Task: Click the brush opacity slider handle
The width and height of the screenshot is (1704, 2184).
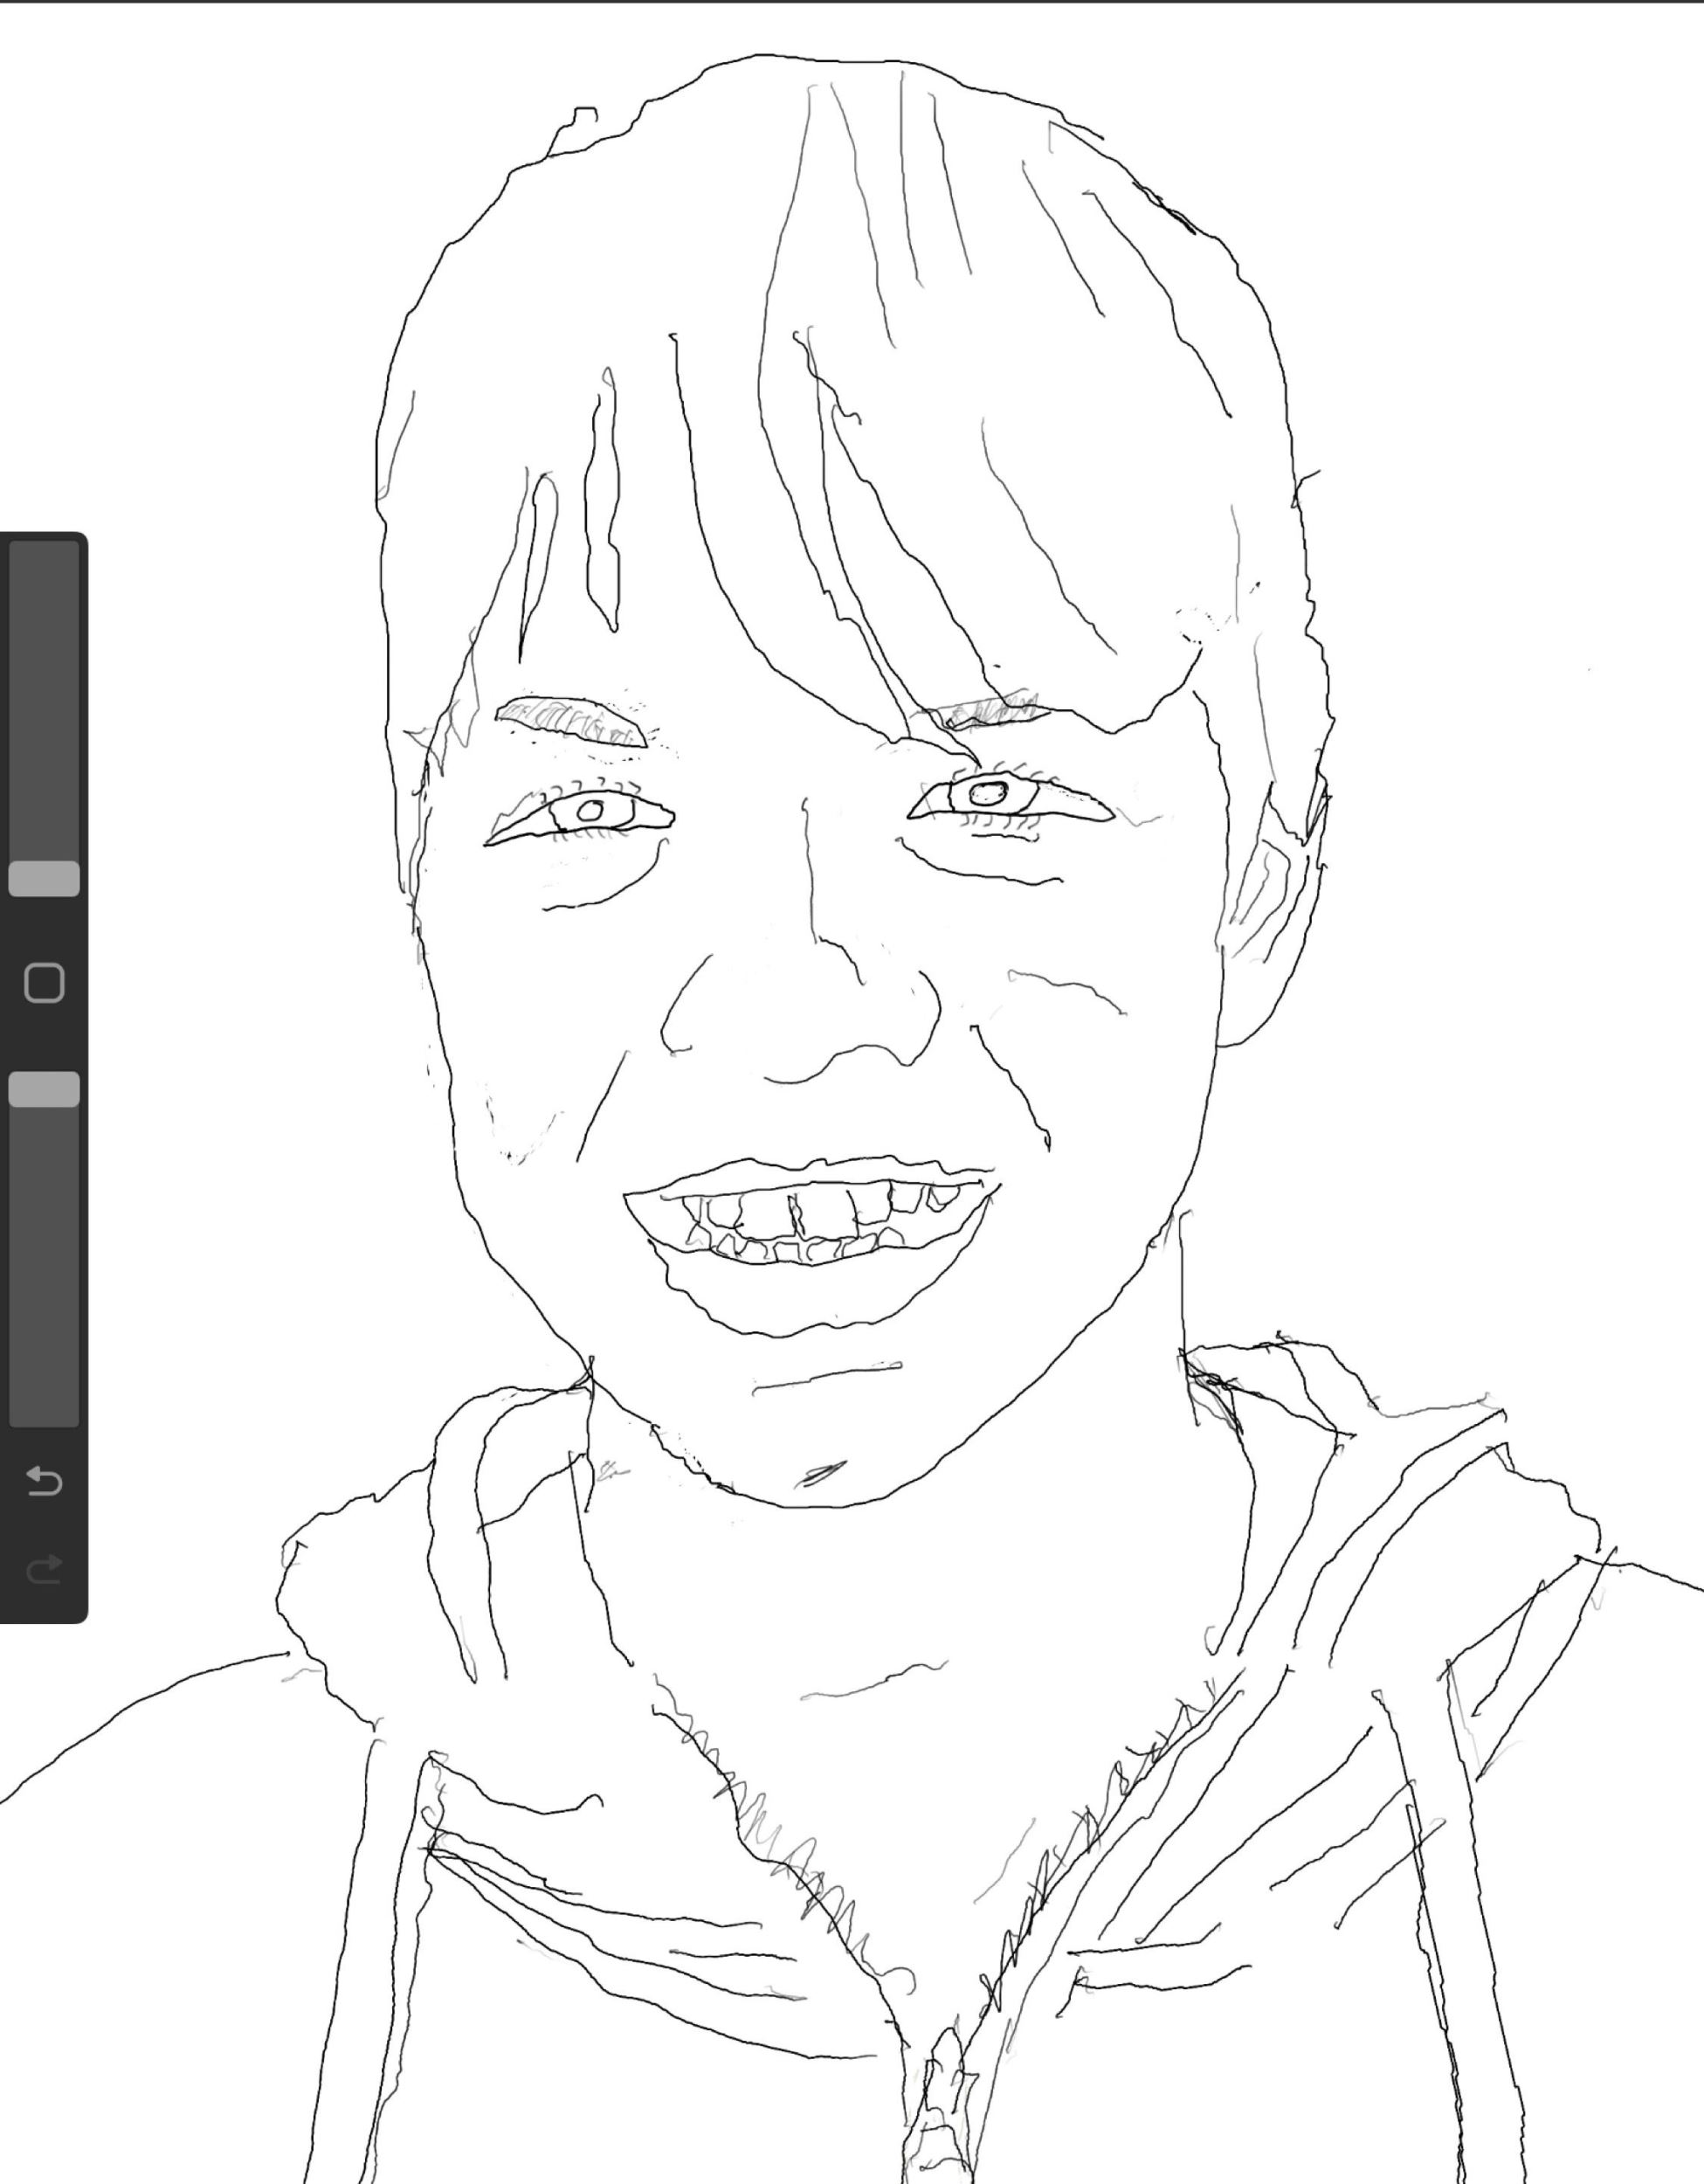Action: (44, 1089)
